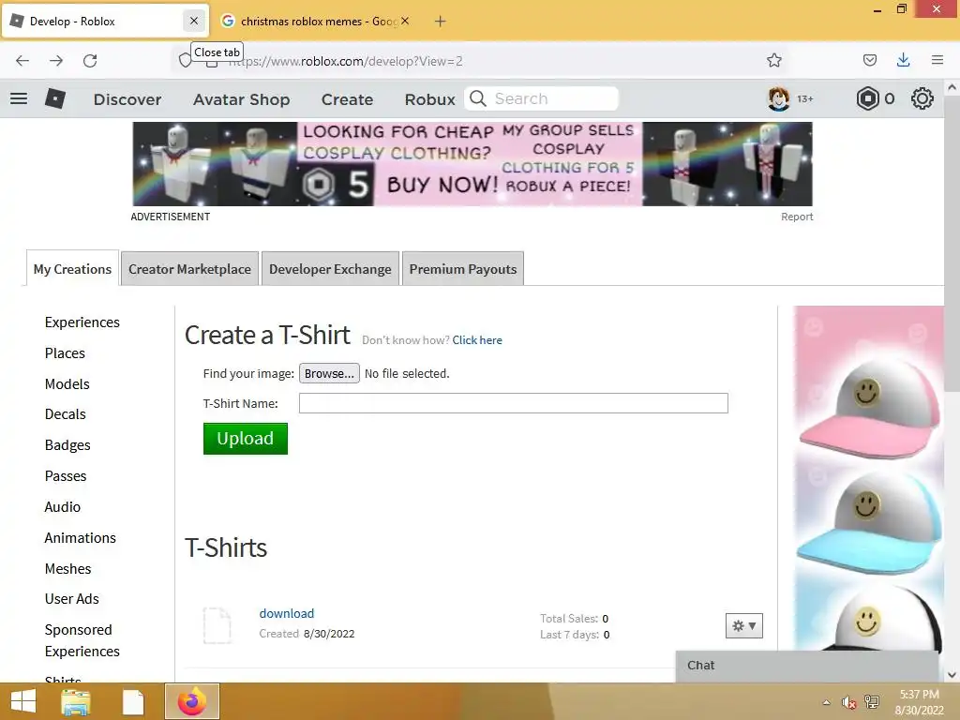The height and width of the screenshot is (720, 960).
Task: Click the tracking protection shield icon
Action: coord(185,61)
